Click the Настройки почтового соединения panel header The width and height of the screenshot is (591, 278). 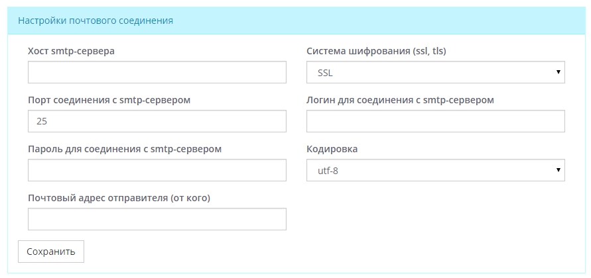pos(96,21)
